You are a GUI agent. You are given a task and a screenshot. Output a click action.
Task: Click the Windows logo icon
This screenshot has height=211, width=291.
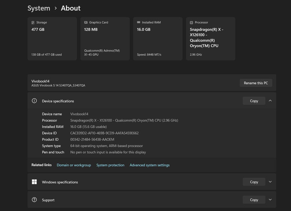34,182
